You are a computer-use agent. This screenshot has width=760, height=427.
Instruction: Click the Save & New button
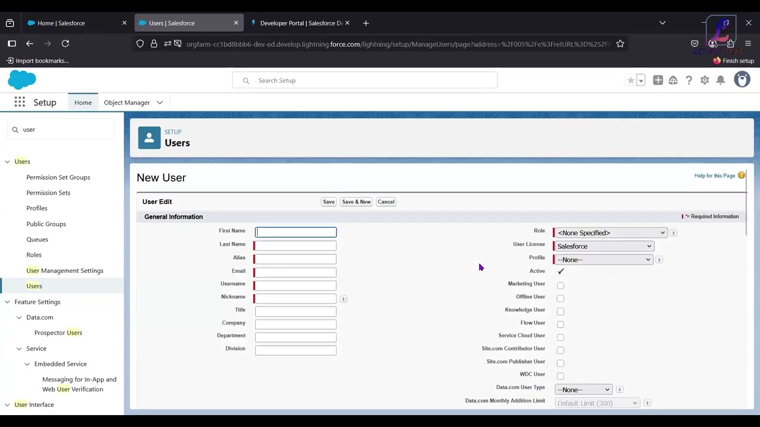(x=356, y=202)
